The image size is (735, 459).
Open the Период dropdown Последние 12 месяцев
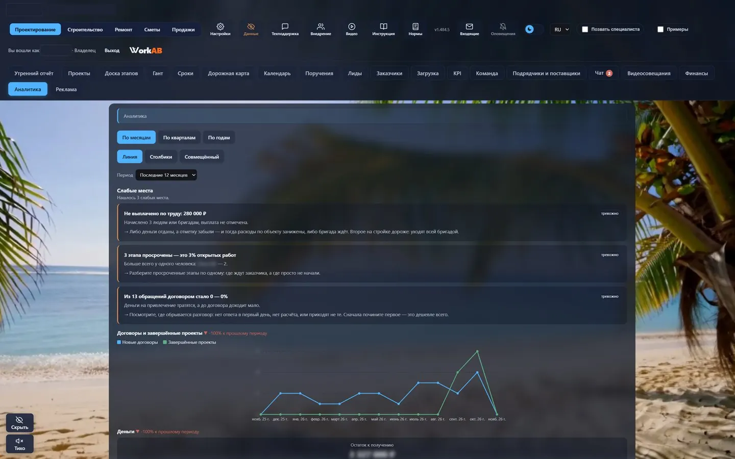tap(166, 175)
